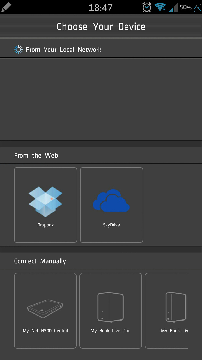Tap the From the Web section heading

pyautogui.click(x=36, y=155)
